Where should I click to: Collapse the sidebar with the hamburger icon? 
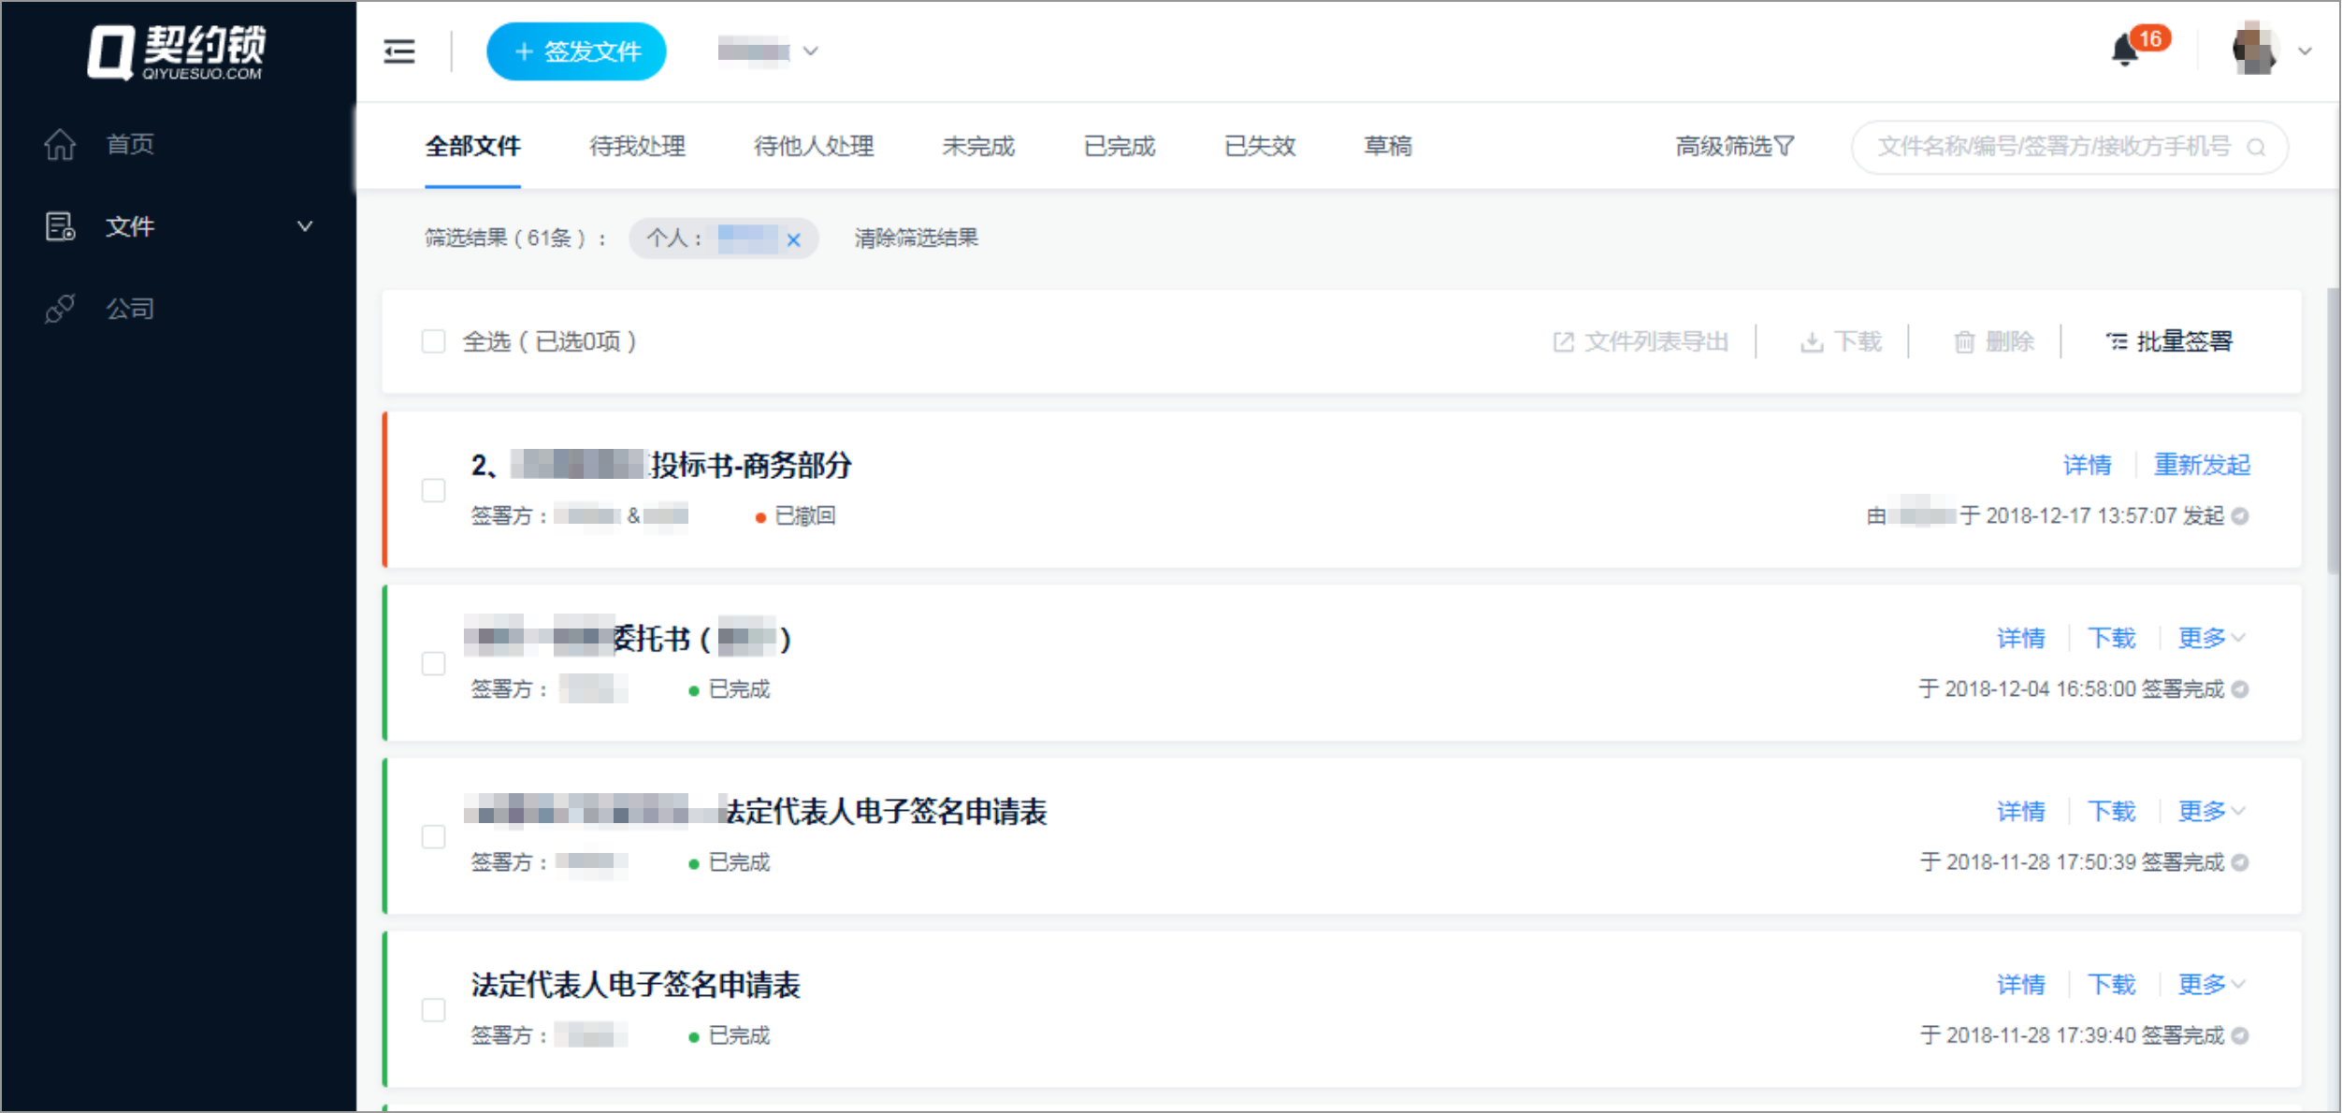[x=399, y=51]
